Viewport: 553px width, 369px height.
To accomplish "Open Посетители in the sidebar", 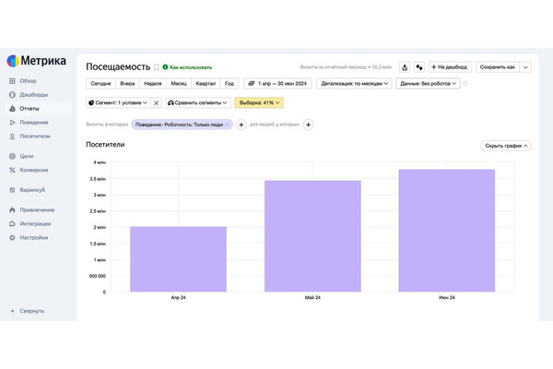I will coord(35,136).
